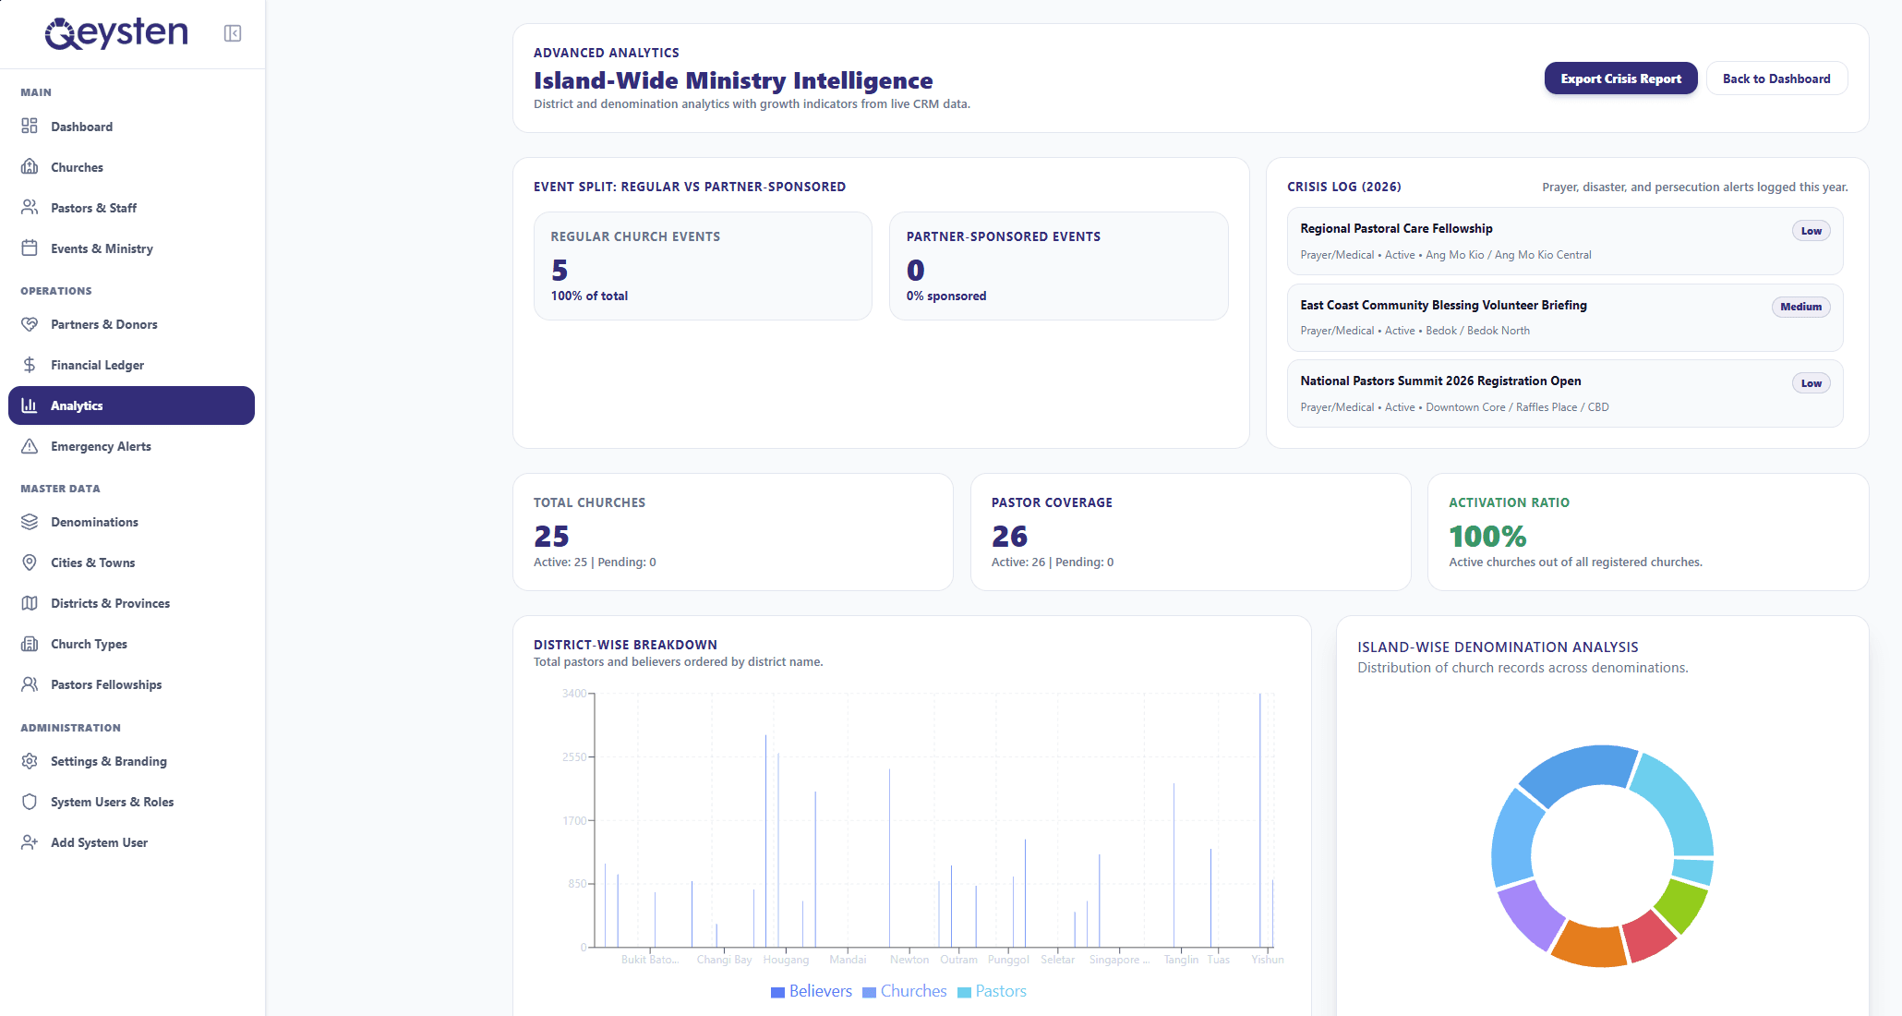Go to Partners & Donors menu item
The height and width of the screenshot is (1016, 1902).
point(131,324)
